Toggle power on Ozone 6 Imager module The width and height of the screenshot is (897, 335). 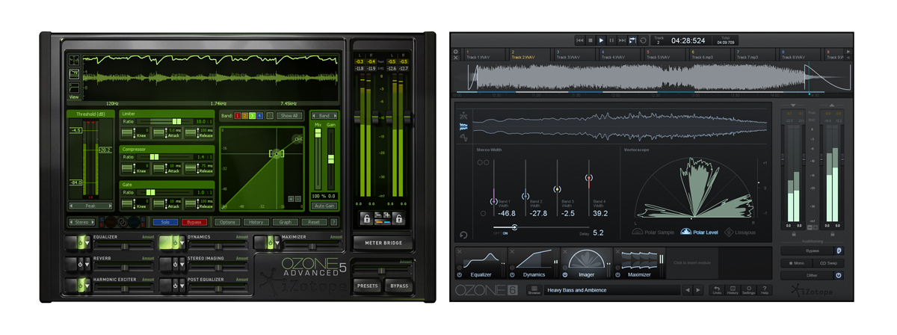coord(564,274)
